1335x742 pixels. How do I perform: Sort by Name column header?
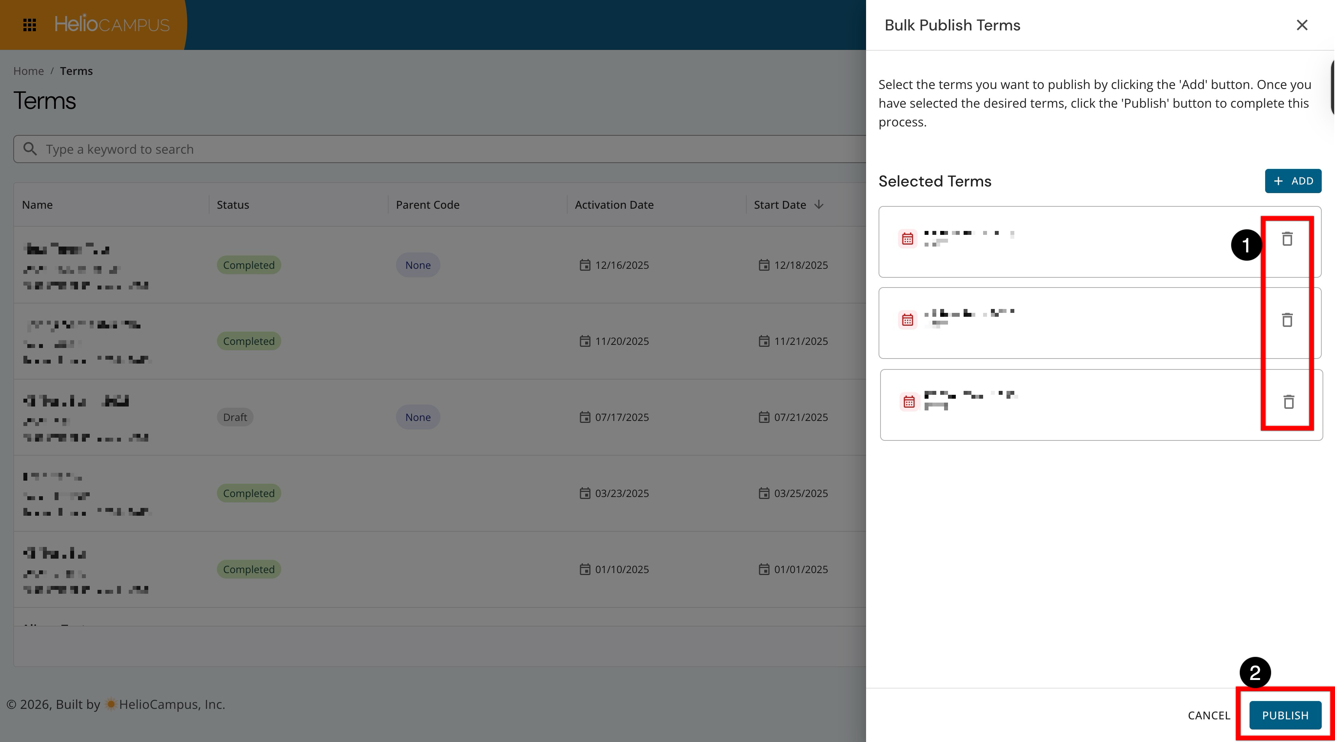tap(37, 205)
